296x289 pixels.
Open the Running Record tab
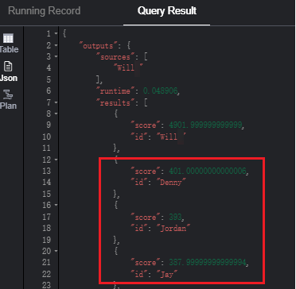point(45,11)
